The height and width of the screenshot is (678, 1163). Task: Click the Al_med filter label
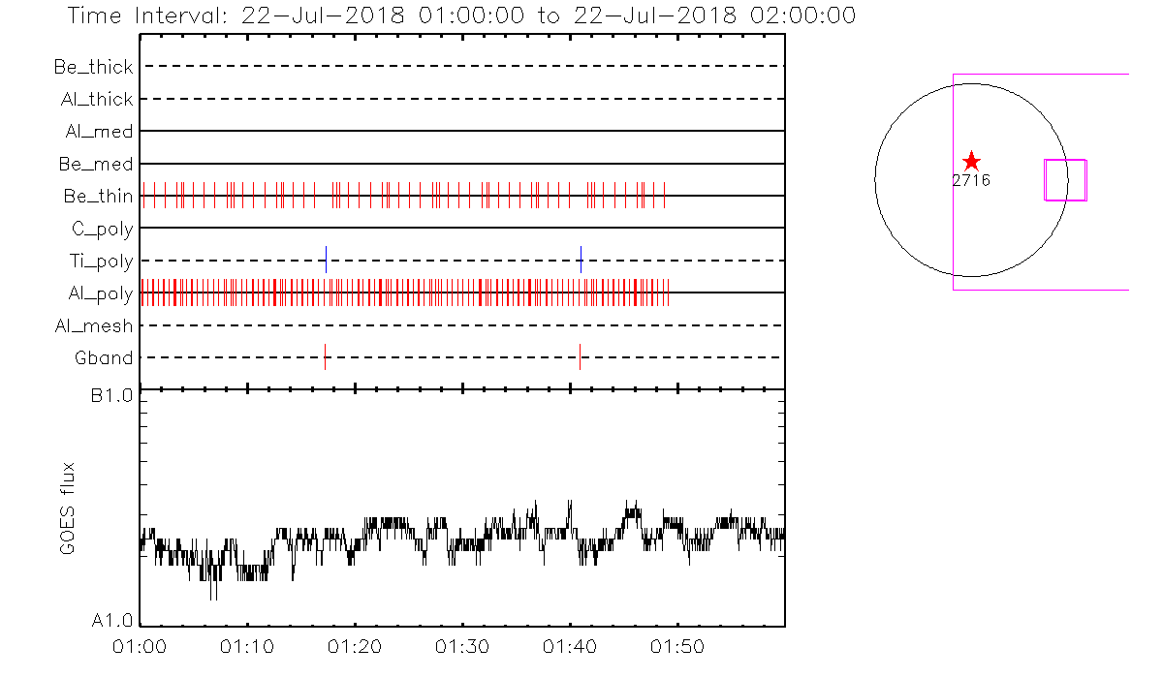pos(100,132)
